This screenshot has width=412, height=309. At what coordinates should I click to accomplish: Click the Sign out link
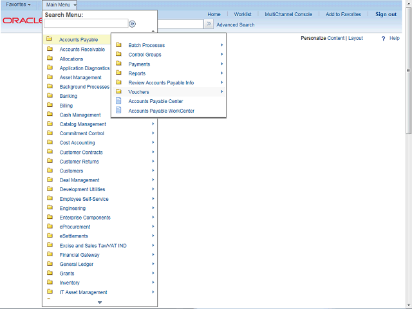(x=386, y=14)
